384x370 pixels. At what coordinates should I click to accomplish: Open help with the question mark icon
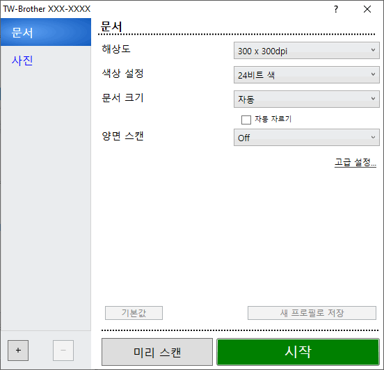[336, 9]
